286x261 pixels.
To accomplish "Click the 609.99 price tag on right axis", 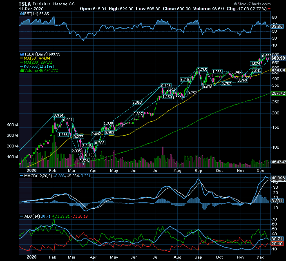I will 278,58.
